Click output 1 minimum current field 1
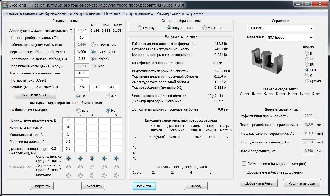 (68, 135)
